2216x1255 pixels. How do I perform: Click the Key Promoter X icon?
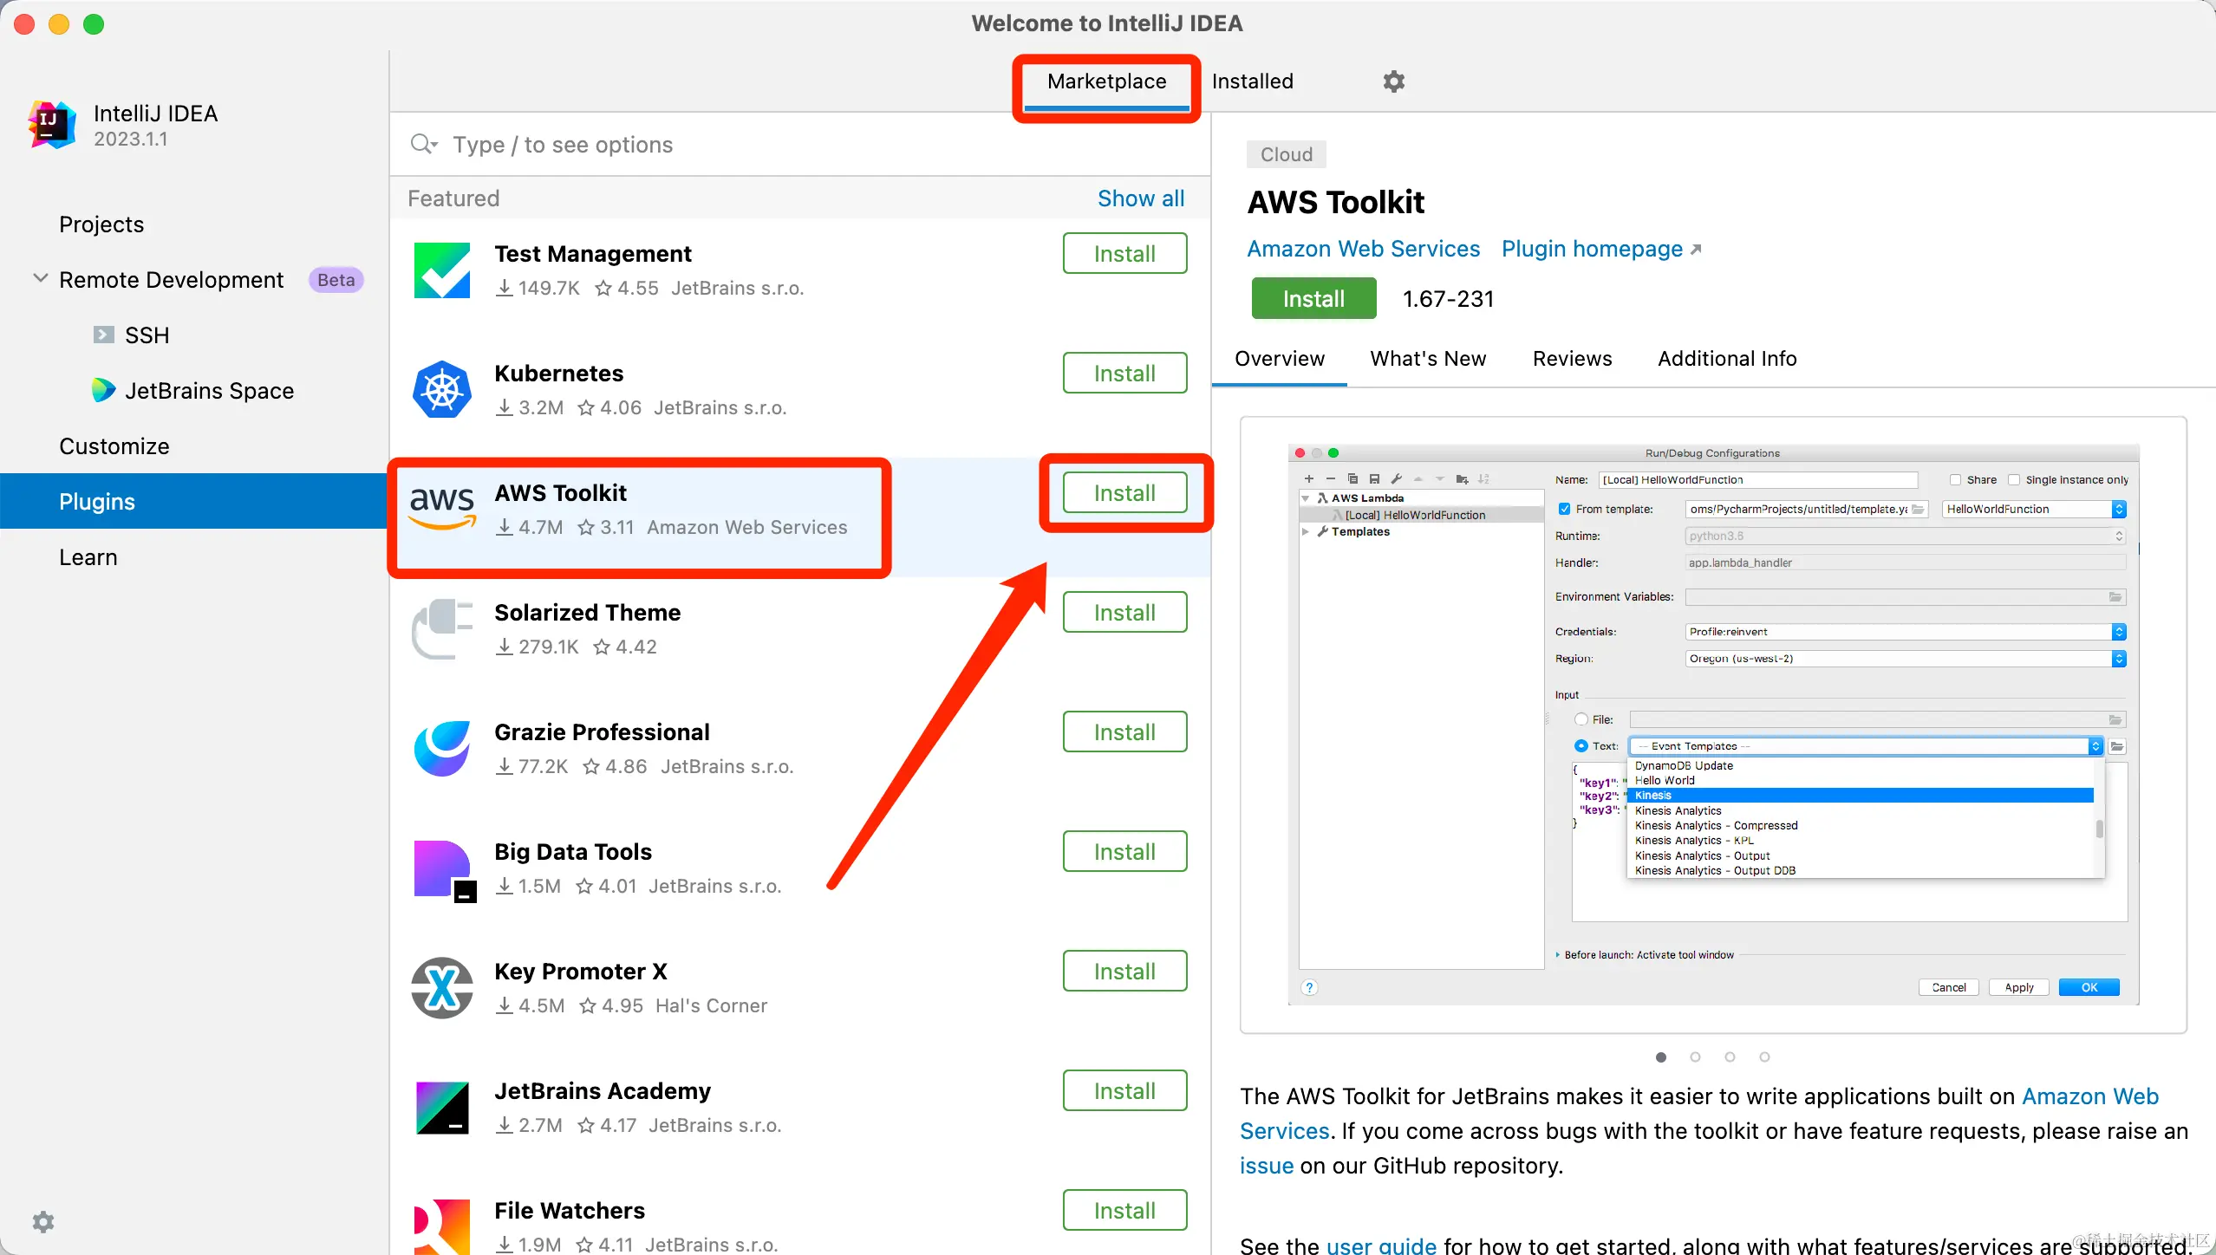click(x=442, y=988)
